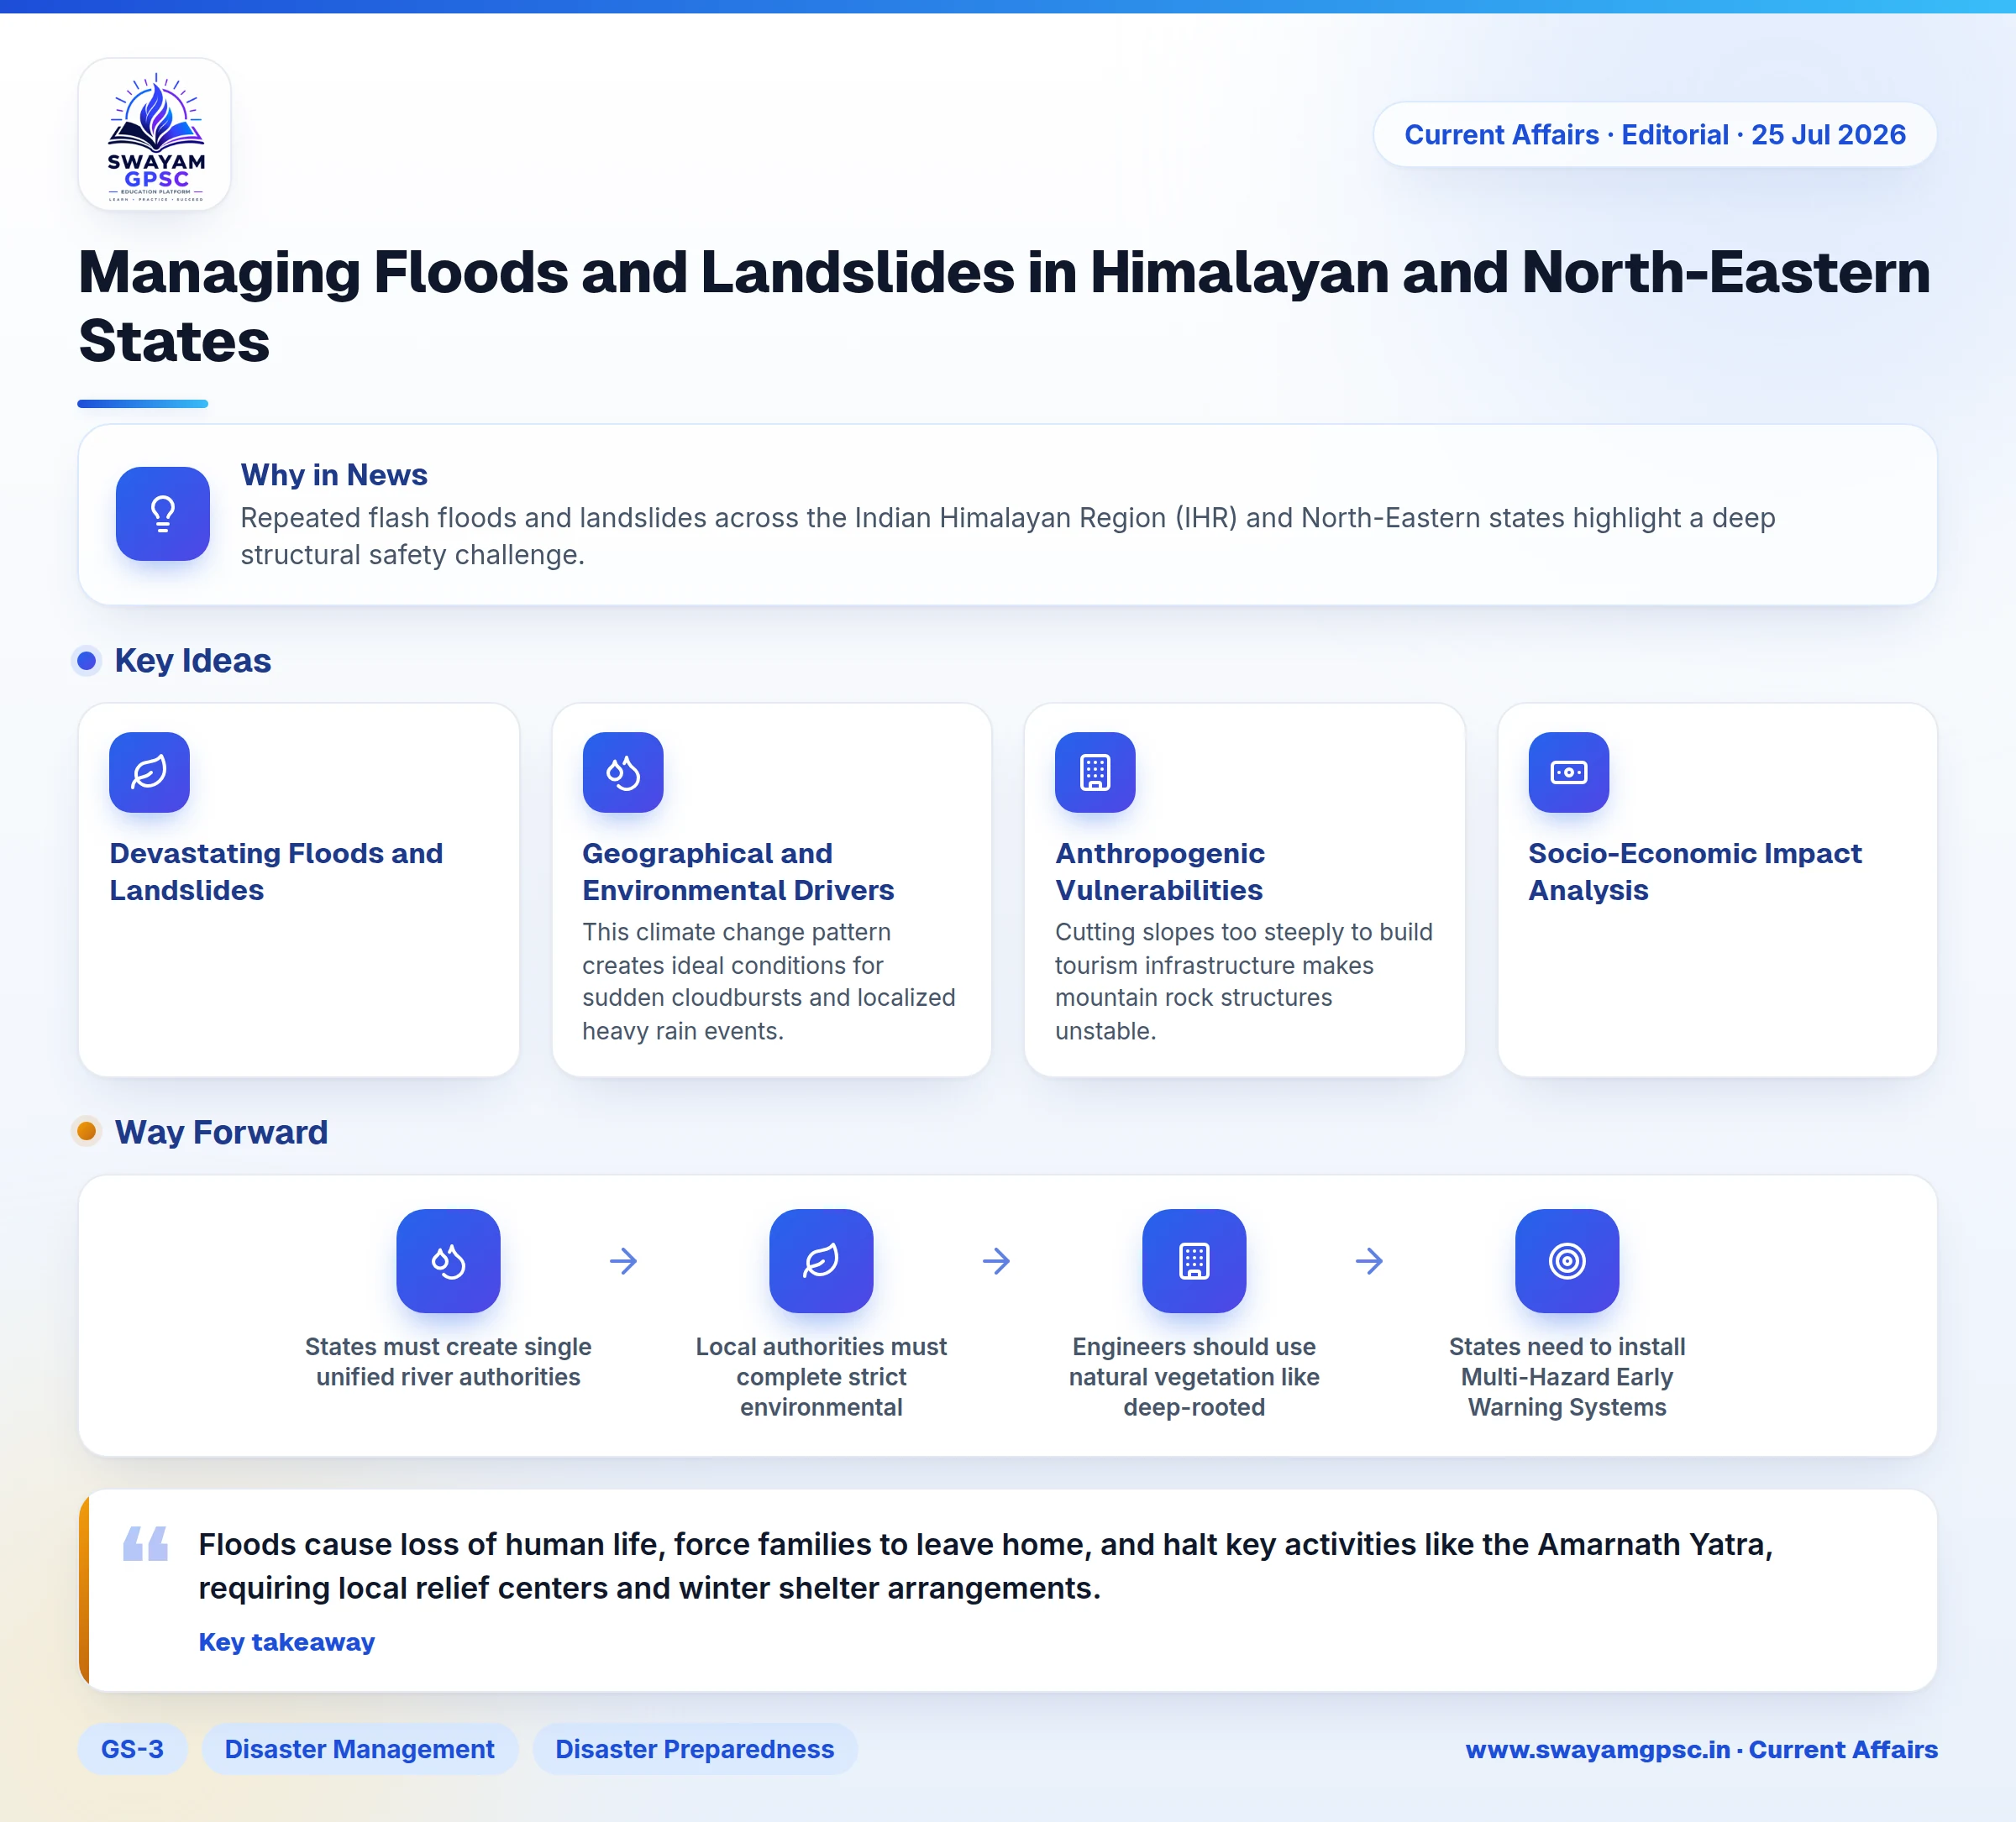The height and width of the screenshot is (1822, 2016).
Task: Click the Swayam GPSC logo
Action: (x=155, y=134)
